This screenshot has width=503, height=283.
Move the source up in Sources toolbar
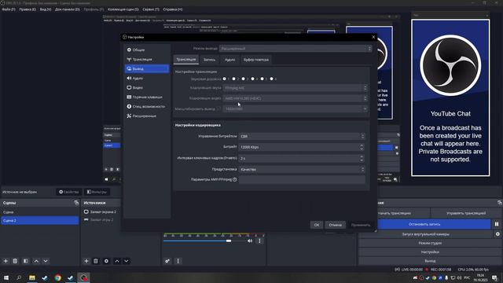(x=117, y=261)
